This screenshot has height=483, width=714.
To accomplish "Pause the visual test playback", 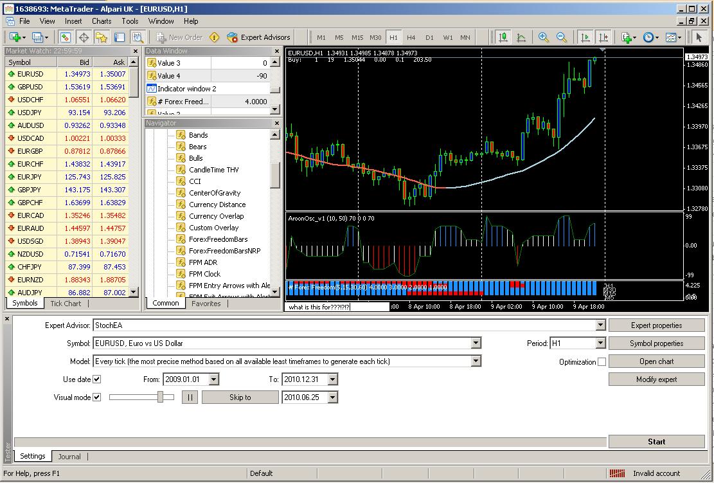I will click(x=190, y=397).
